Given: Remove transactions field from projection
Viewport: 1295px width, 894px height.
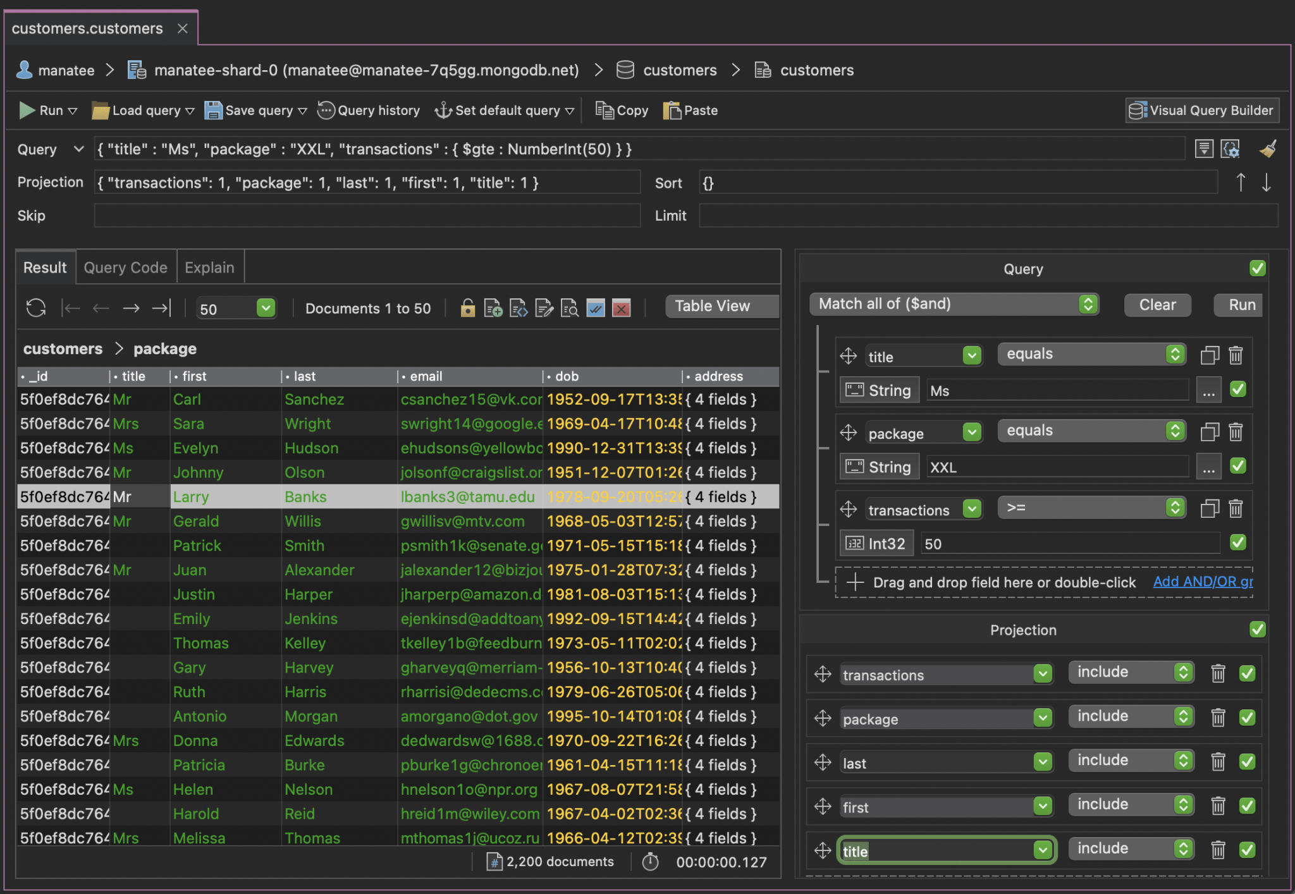Looking at the screenshot, I should (1218, 673).
